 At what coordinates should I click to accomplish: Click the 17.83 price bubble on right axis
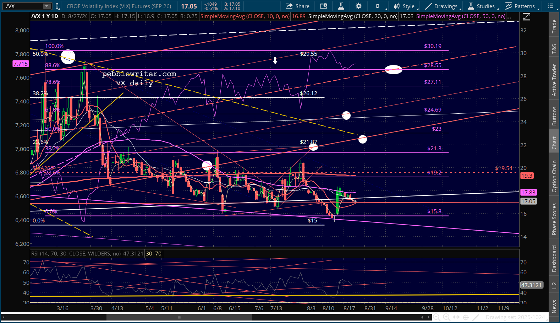(528, 192)
